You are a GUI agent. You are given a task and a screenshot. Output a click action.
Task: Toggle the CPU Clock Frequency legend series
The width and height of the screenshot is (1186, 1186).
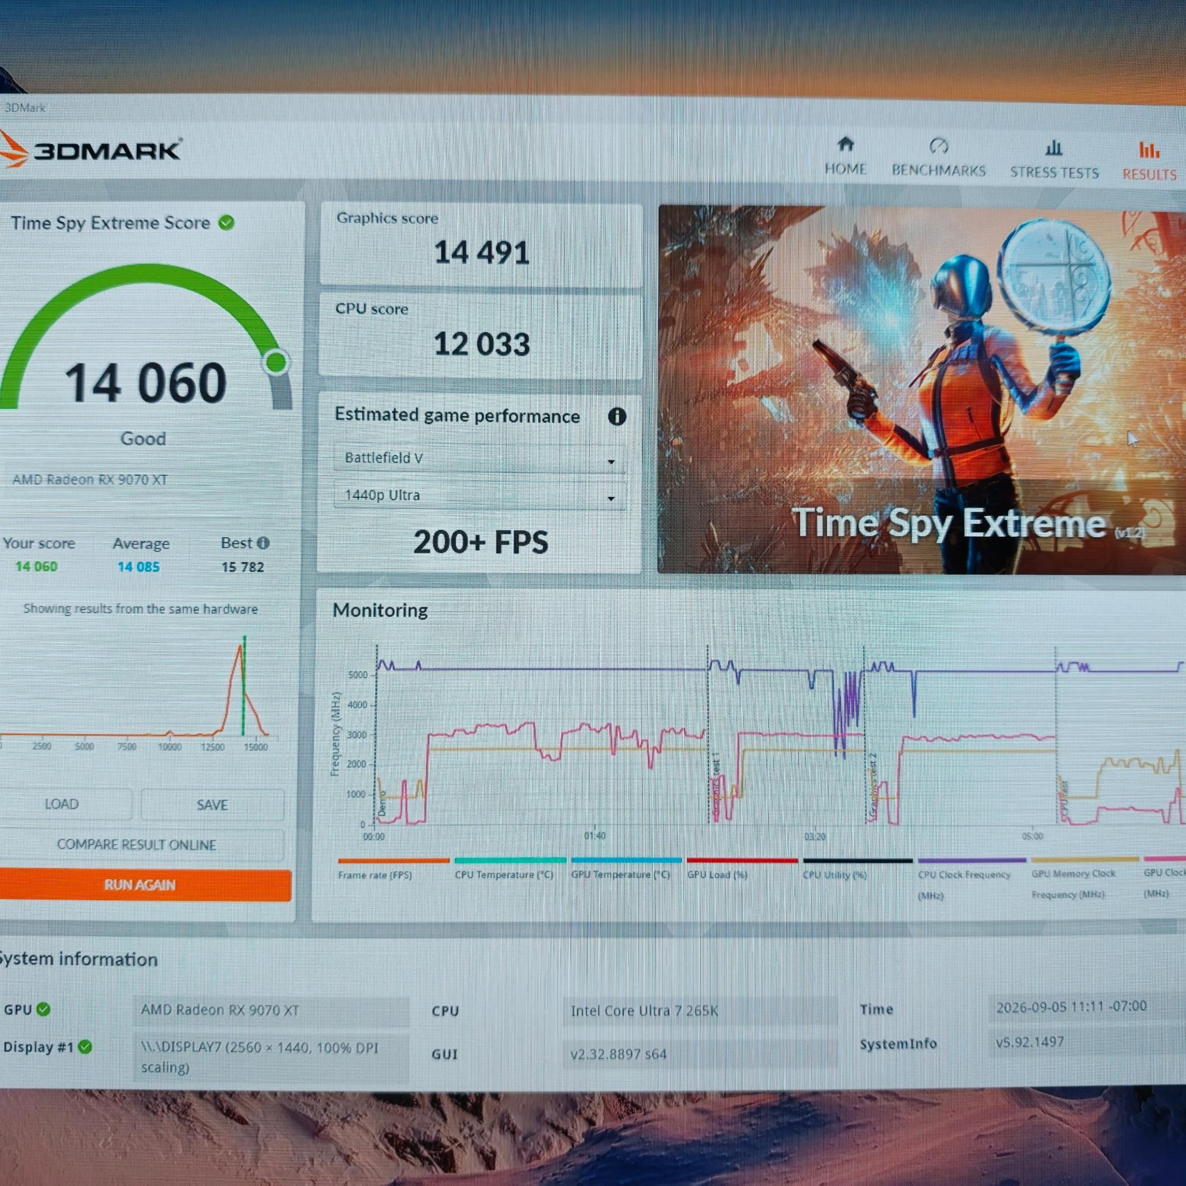(972, 879)
